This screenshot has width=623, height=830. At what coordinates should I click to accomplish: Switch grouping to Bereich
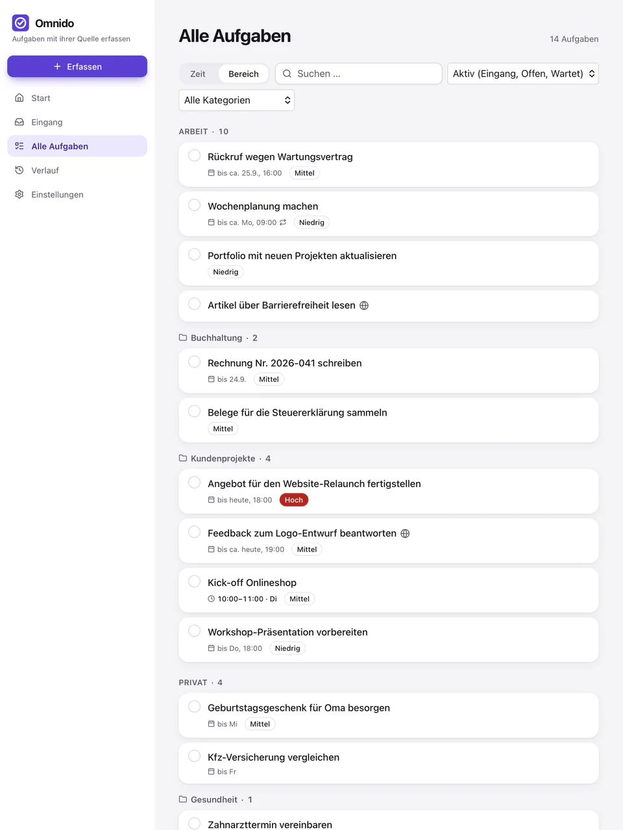[x=243, y=74]
